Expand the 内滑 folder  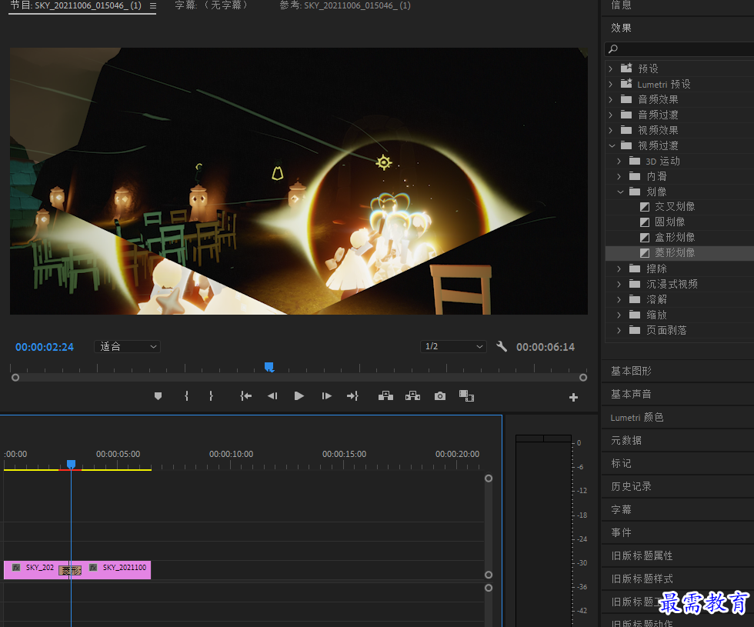[x=619, y=176]
